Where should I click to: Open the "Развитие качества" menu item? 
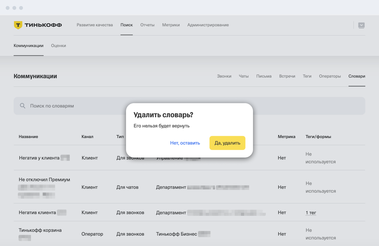point(95,25)
